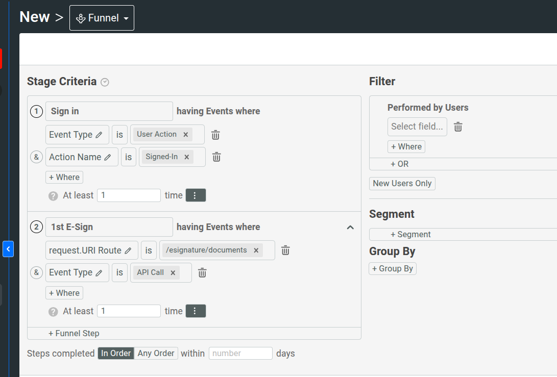Image resolution: width=557 pixels, height=377 pixels.
Task: Remove the API Call chip from step 2
Action: point(173,272)
